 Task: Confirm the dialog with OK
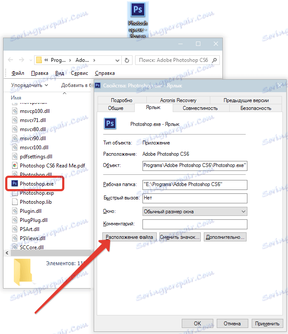pos(197,324)
